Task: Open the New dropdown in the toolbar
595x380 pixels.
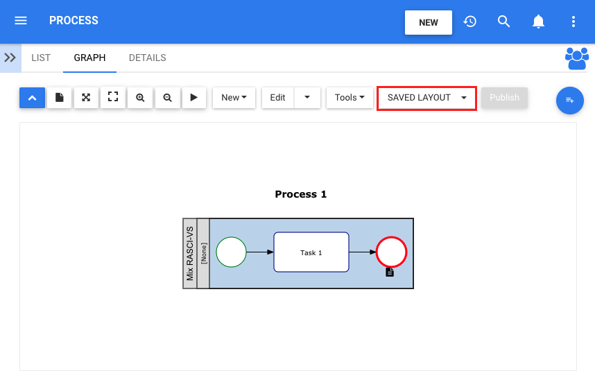Action: [x=234, y=98]
